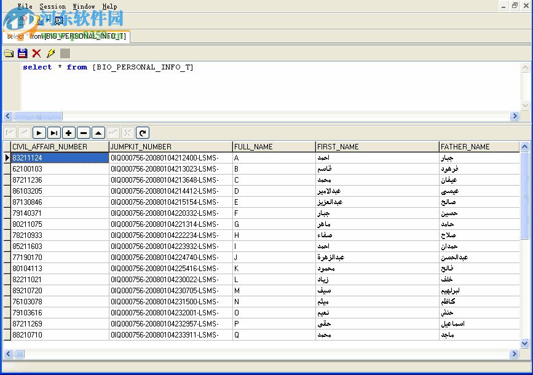Click FATHER_NAME column header

(480, 147)
